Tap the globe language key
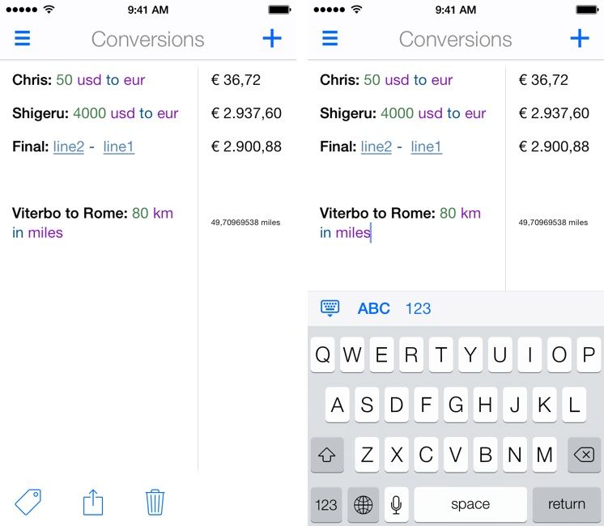 click(364, 504)
